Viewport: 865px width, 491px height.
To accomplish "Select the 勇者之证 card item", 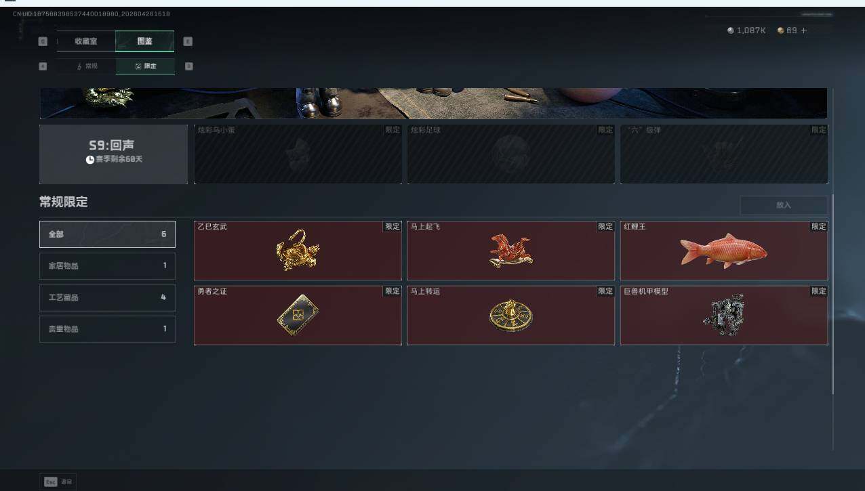I will [x=298, y=316].
